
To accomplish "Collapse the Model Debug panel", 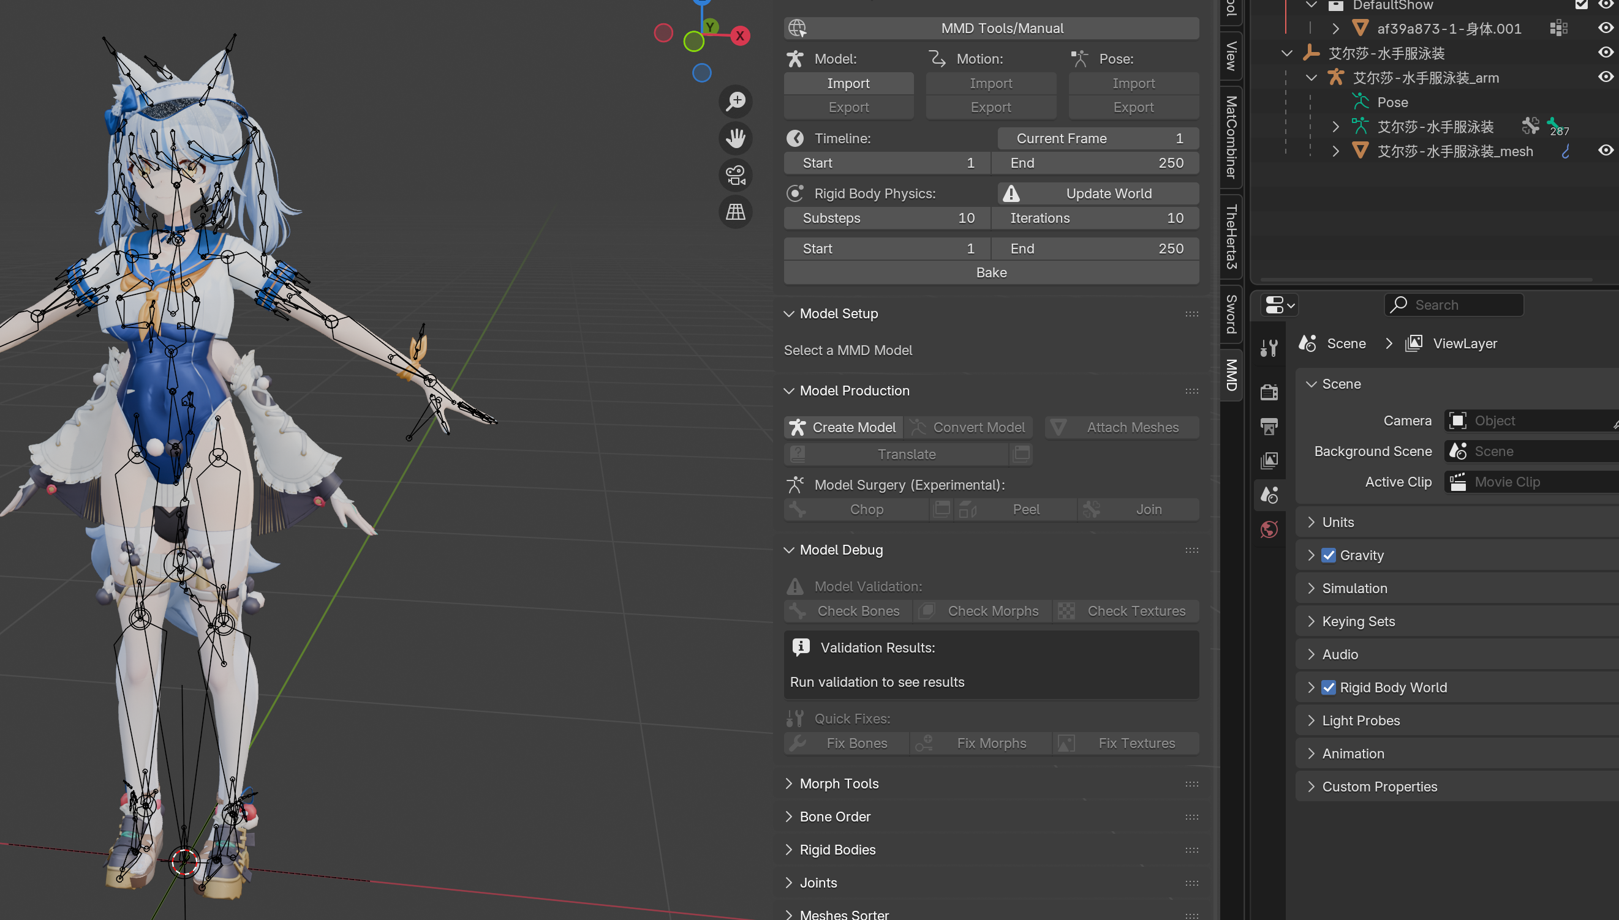I will [x=841, y=550].
